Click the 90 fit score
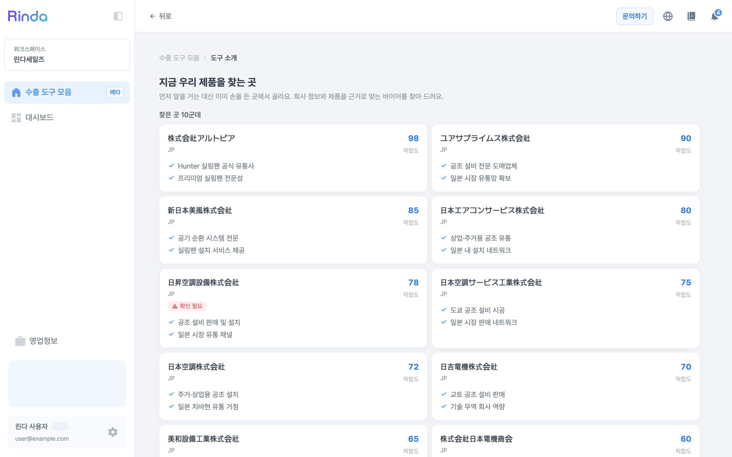 686,138
